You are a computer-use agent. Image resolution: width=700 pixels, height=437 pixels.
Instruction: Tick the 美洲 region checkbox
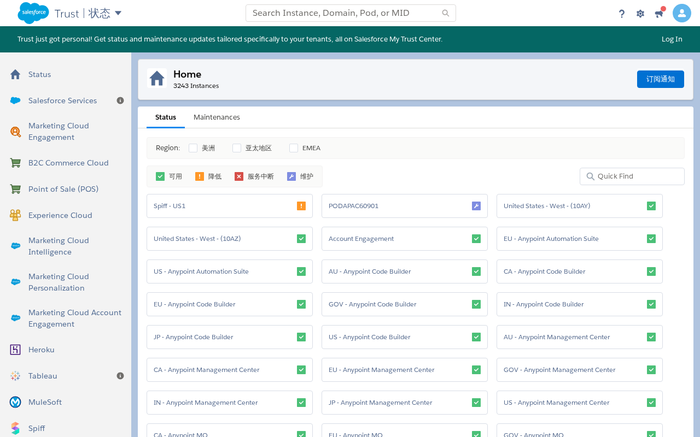coord(193,148)
